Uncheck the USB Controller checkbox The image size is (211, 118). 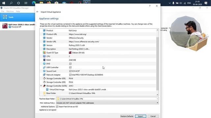click(70, 67)
